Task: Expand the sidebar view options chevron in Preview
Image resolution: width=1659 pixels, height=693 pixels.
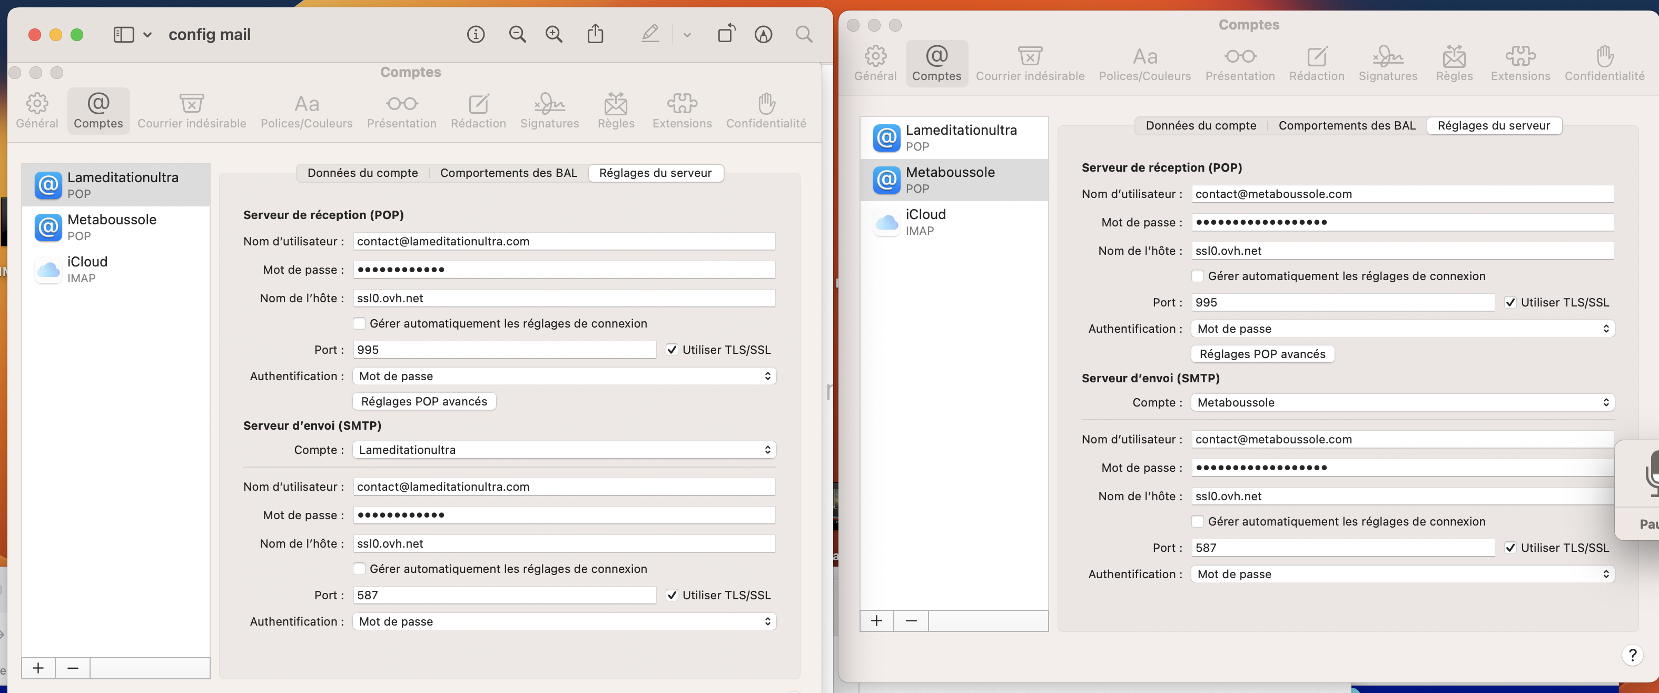Action: pos(147,34)
